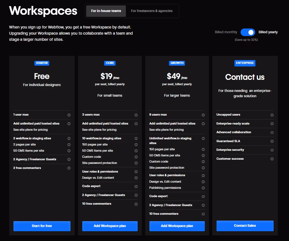
Task: Show info for 'User roles & permissions' in Core
Action: coord(136,172)
